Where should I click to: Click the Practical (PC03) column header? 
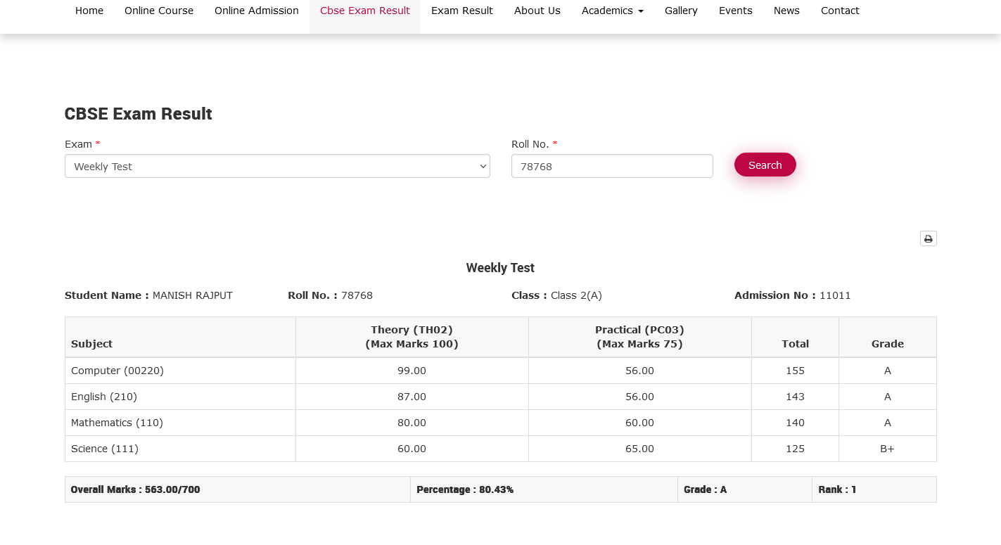tap(640, 337)
